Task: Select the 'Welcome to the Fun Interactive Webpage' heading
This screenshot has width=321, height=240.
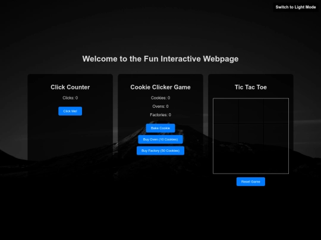Action: (x=160, y=59)
